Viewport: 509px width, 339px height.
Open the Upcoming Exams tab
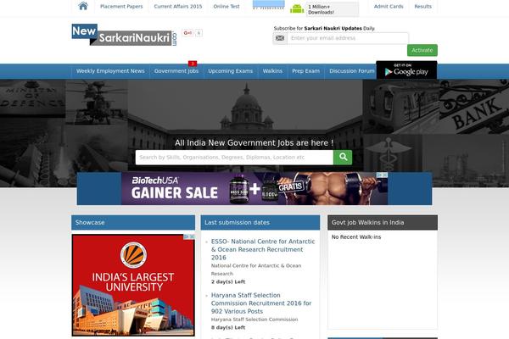click(231, 71)
